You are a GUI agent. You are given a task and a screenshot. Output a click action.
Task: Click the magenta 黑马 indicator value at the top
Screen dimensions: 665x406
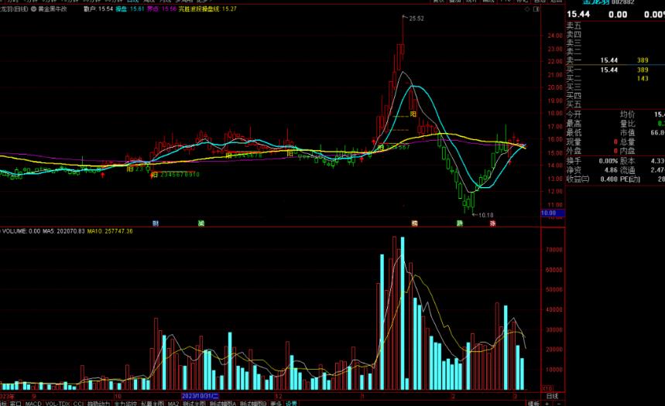(162, 9)
